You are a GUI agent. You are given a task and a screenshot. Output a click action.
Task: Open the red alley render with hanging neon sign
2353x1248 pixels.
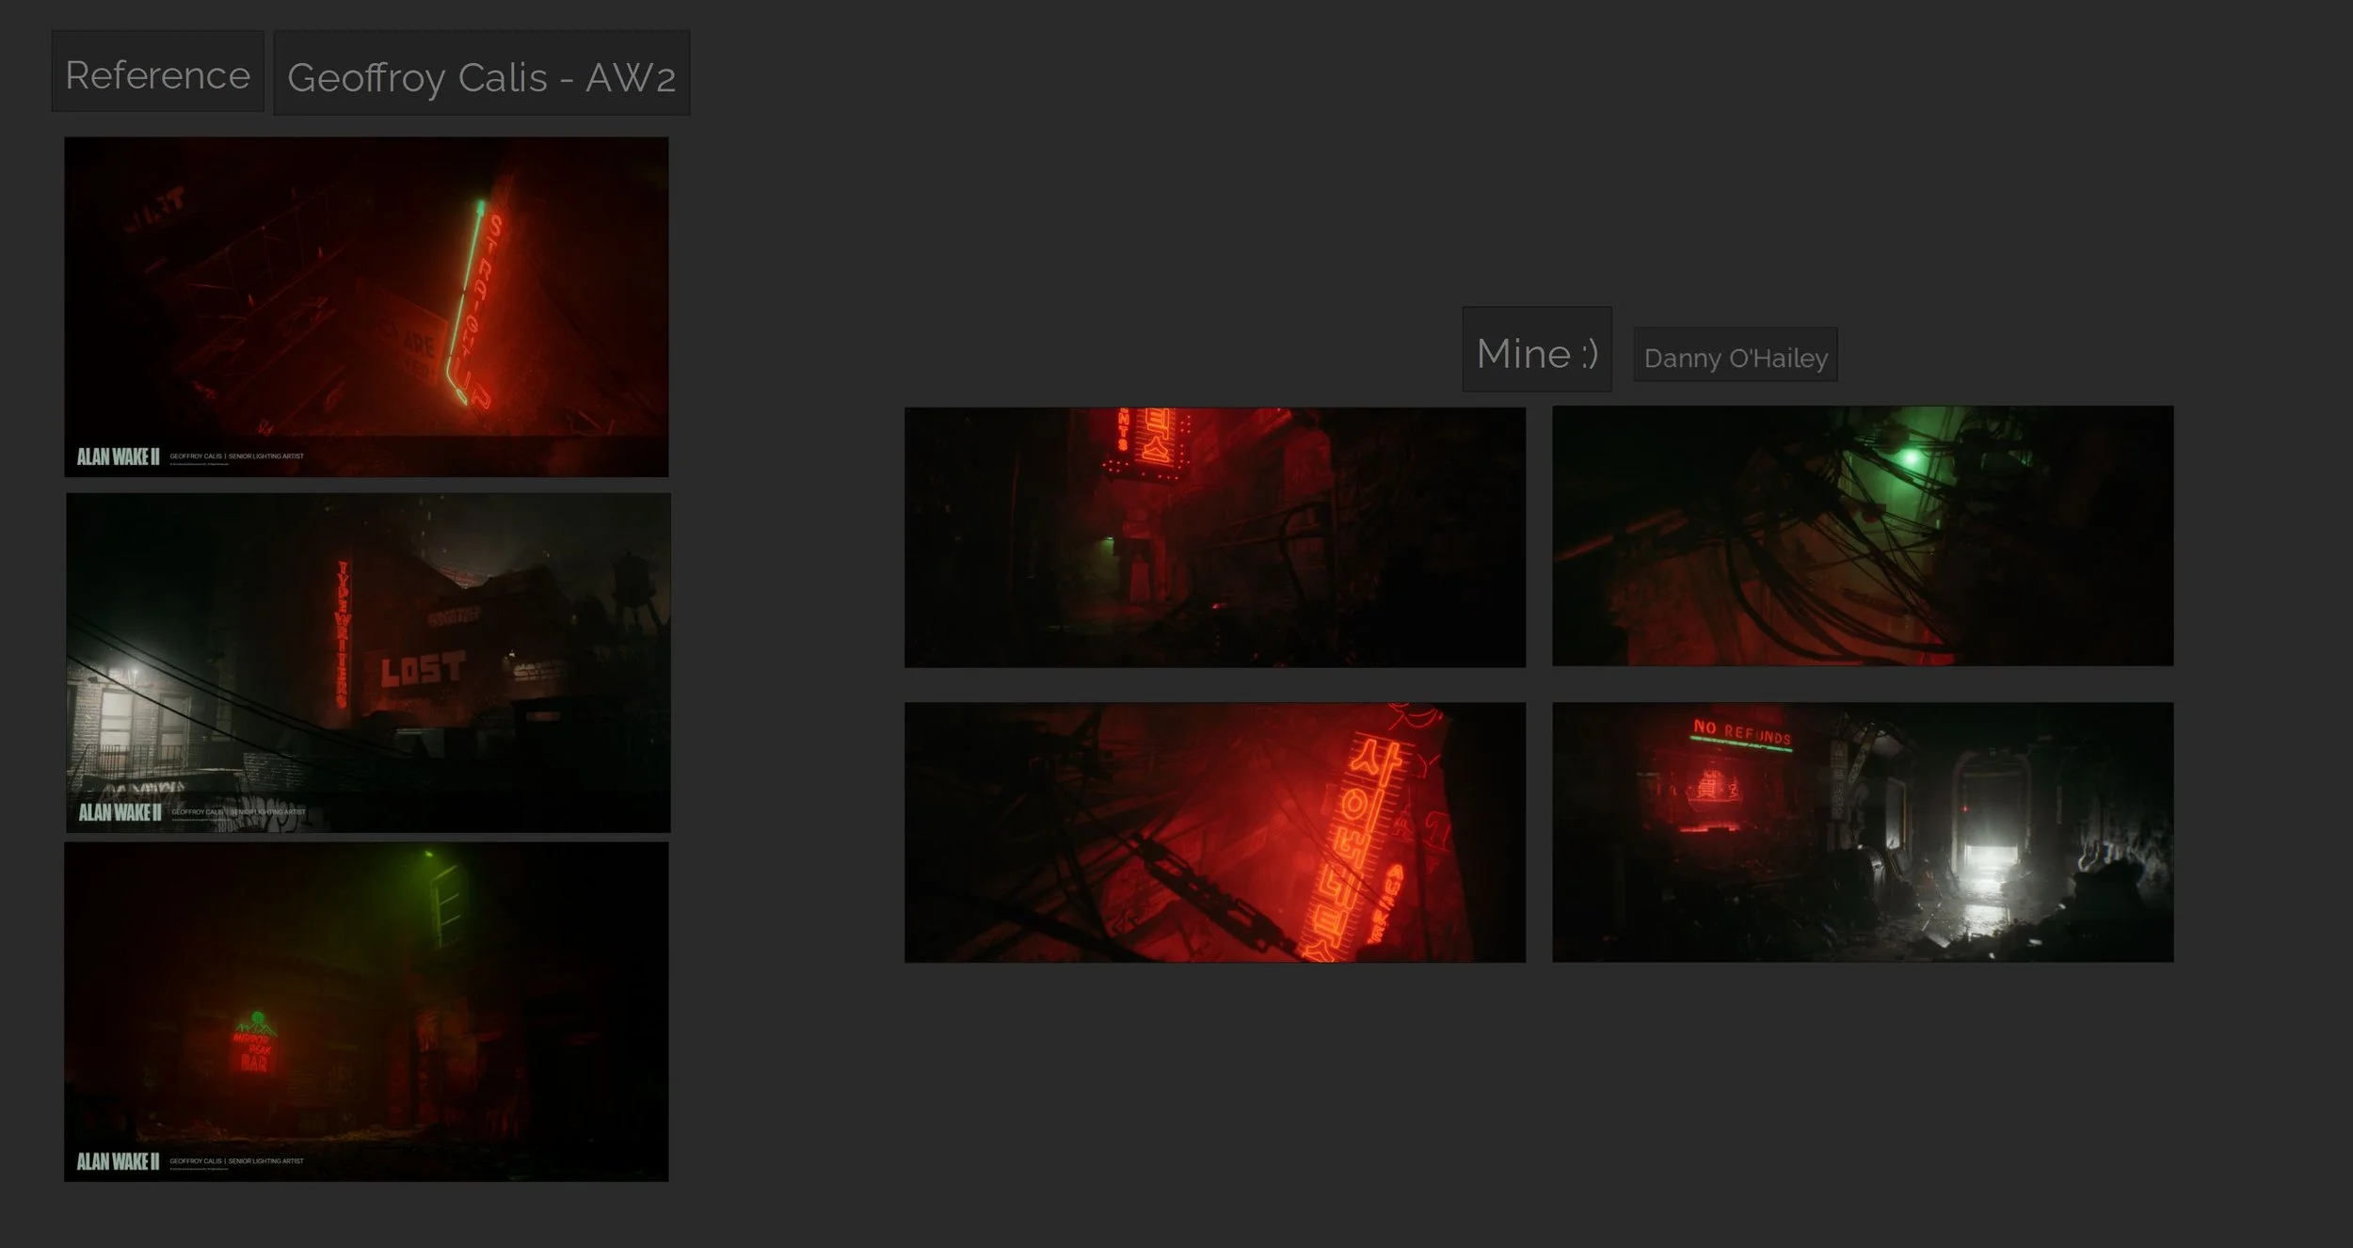click(1215, 537)
